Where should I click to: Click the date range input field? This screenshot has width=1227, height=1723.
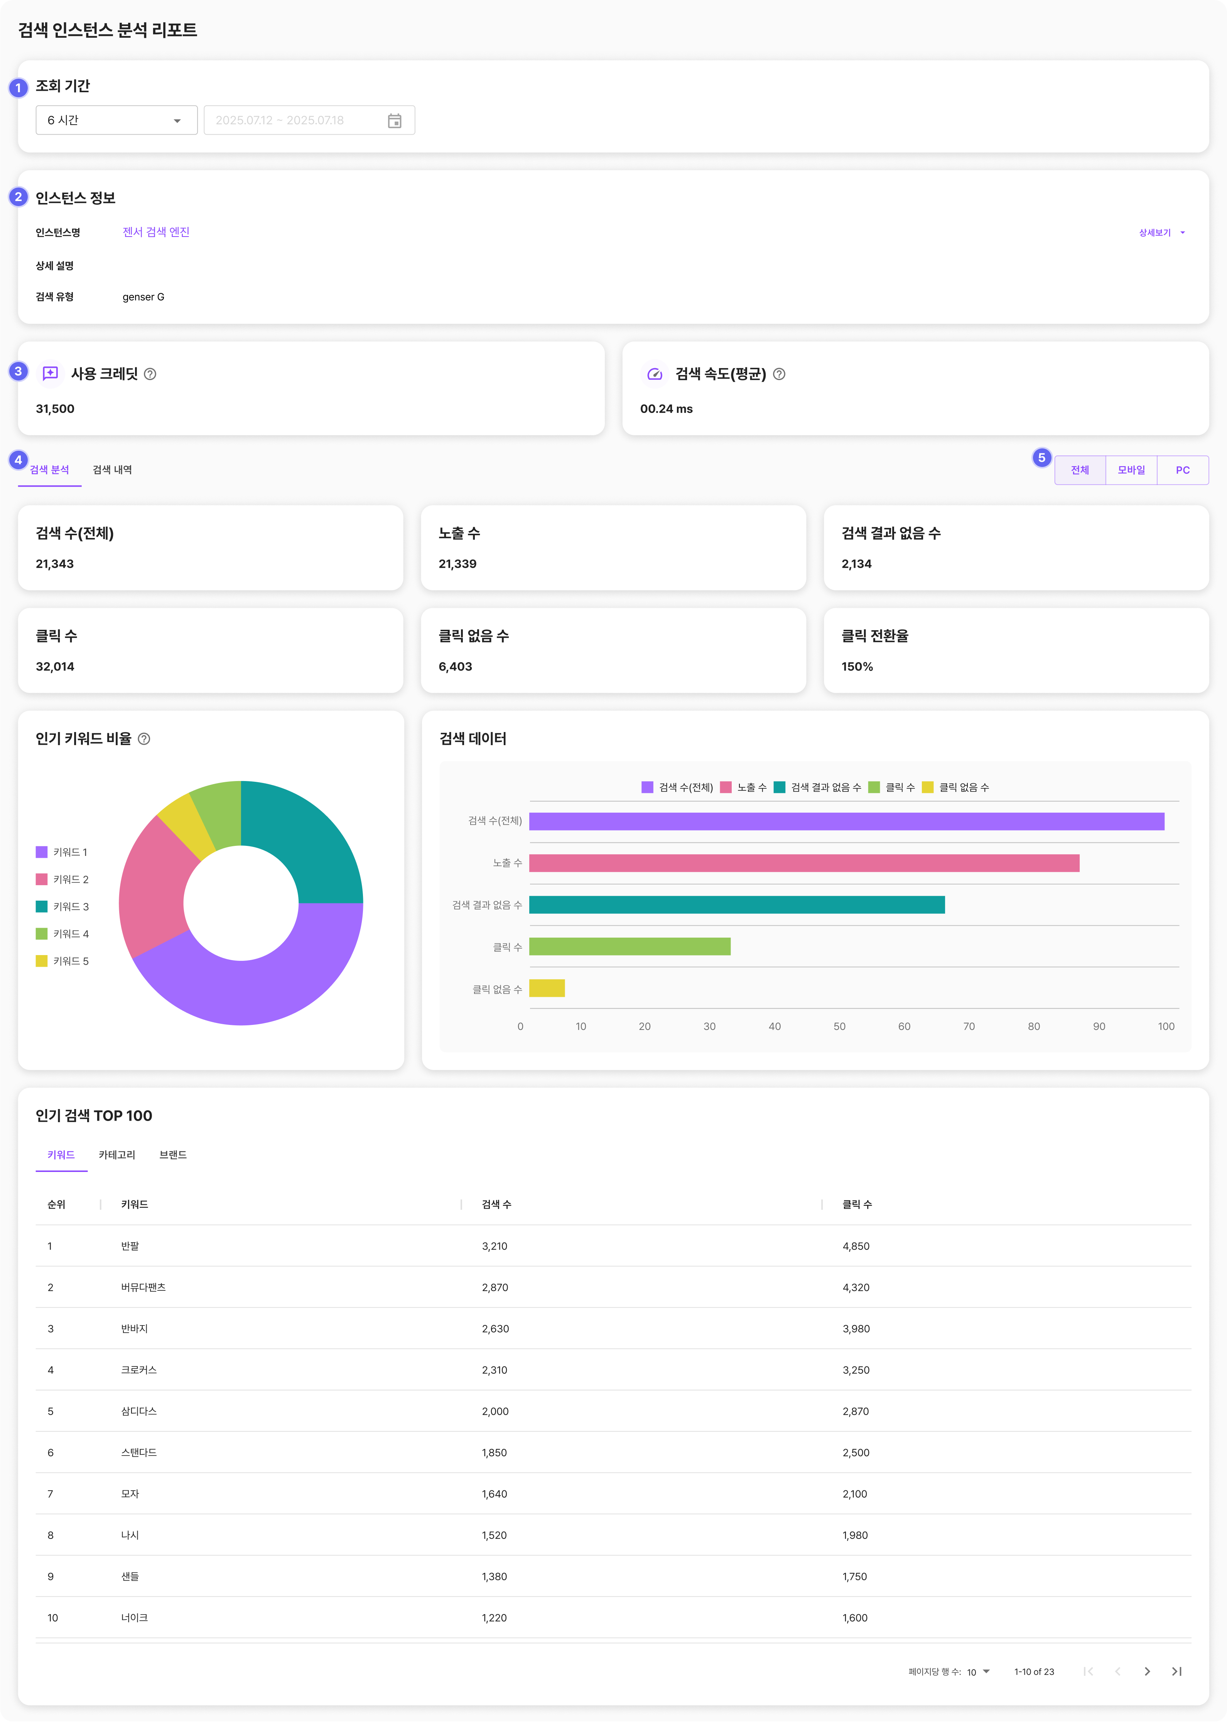(295, 121)
